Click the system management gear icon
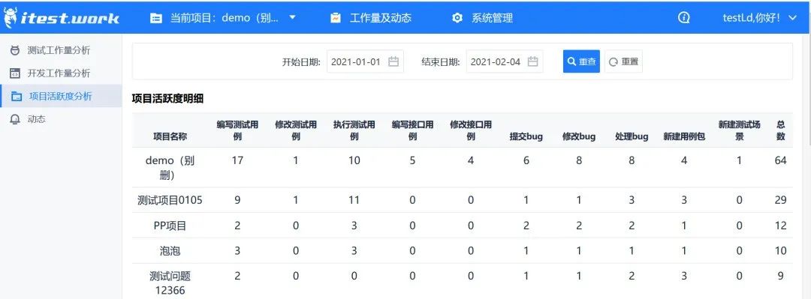Screen dimensions: 811x299 coord(457,18)
